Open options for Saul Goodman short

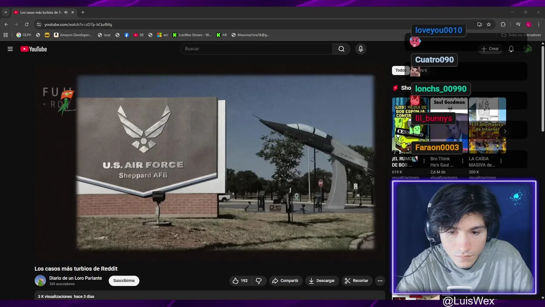(x=462, y=161)
